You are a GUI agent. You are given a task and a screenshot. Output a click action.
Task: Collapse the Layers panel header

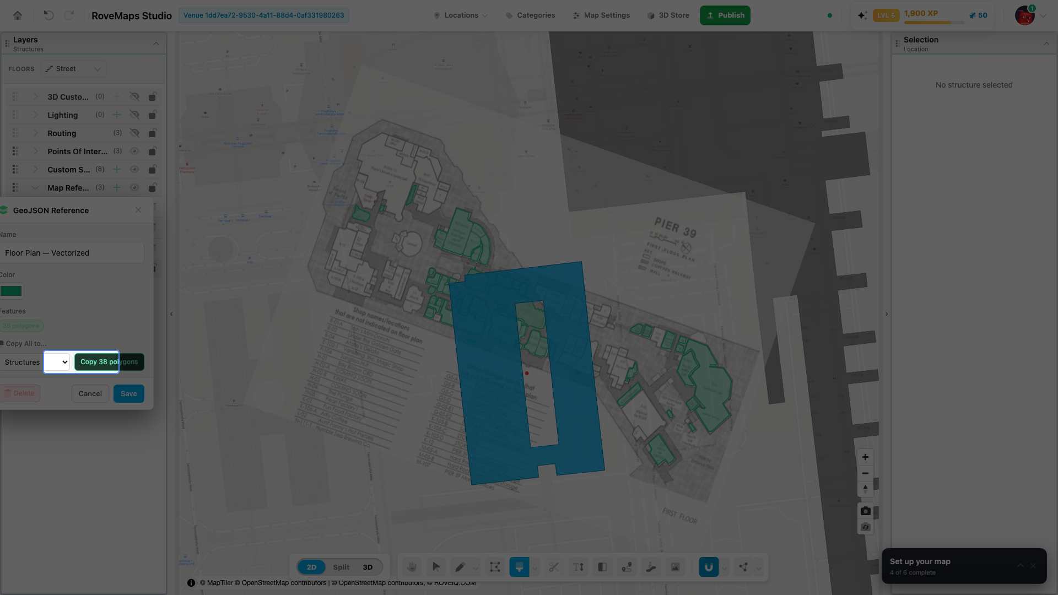[x=156, y=44]
